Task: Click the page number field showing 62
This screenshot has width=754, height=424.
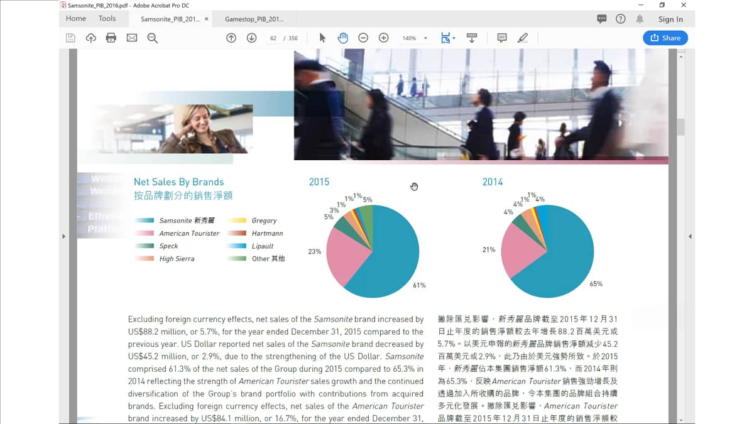Action: click(273, 38)
